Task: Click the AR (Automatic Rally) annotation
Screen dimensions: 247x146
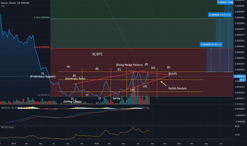Action: (x=75, y=77)
